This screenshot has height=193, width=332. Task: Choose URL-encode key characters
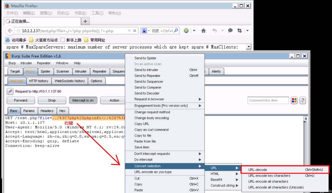pyautogui.click(x=285, y=175)
